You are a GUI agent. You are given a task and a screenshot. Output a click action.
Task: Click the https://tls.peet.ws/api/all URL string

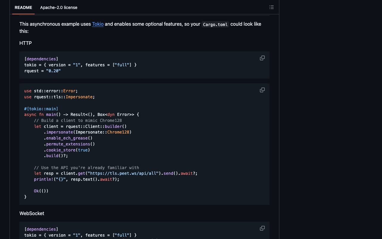[x=123, y=173]
